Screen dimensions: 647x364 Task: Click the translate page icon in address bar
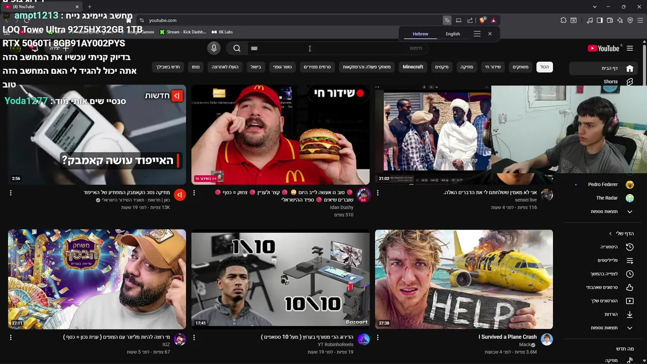[x=447, y=20]
